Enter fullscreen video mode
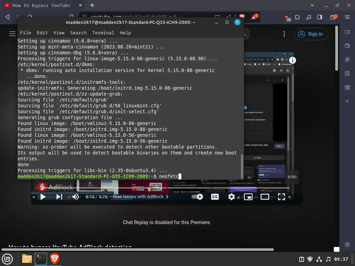This screenshot has width=355, height=266. 282,197
